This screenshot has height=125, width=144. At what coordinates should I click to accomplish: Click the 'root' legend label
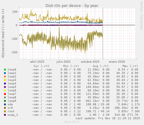(x=11, y=111)
